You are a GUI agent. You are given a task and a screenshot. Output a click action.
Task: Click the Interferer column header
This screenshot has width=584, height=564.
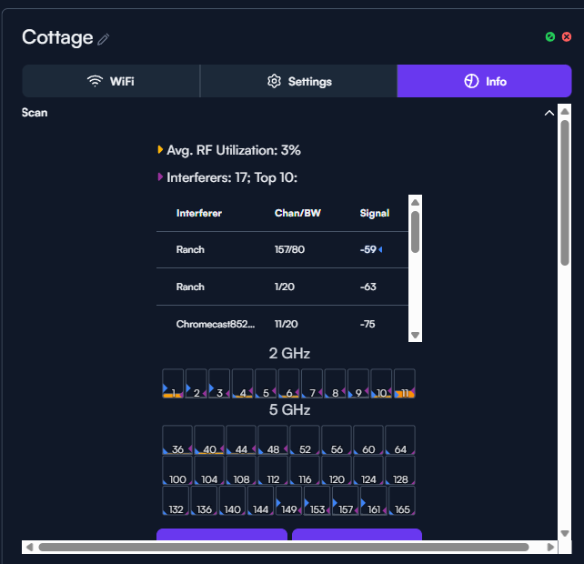[x=199, y=213]
